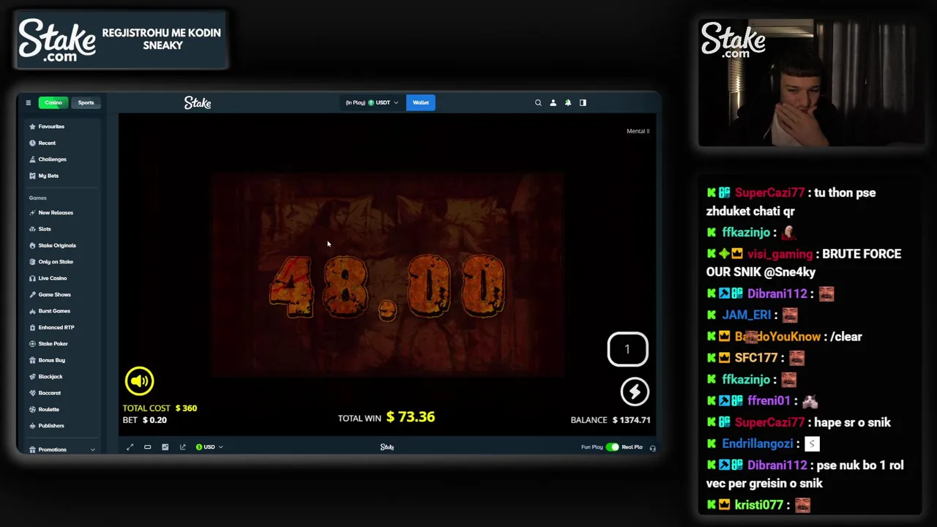Click visi_gaming username in chat
The width and height of the screenshot is (937, 527).
click(x=780, y=254)
